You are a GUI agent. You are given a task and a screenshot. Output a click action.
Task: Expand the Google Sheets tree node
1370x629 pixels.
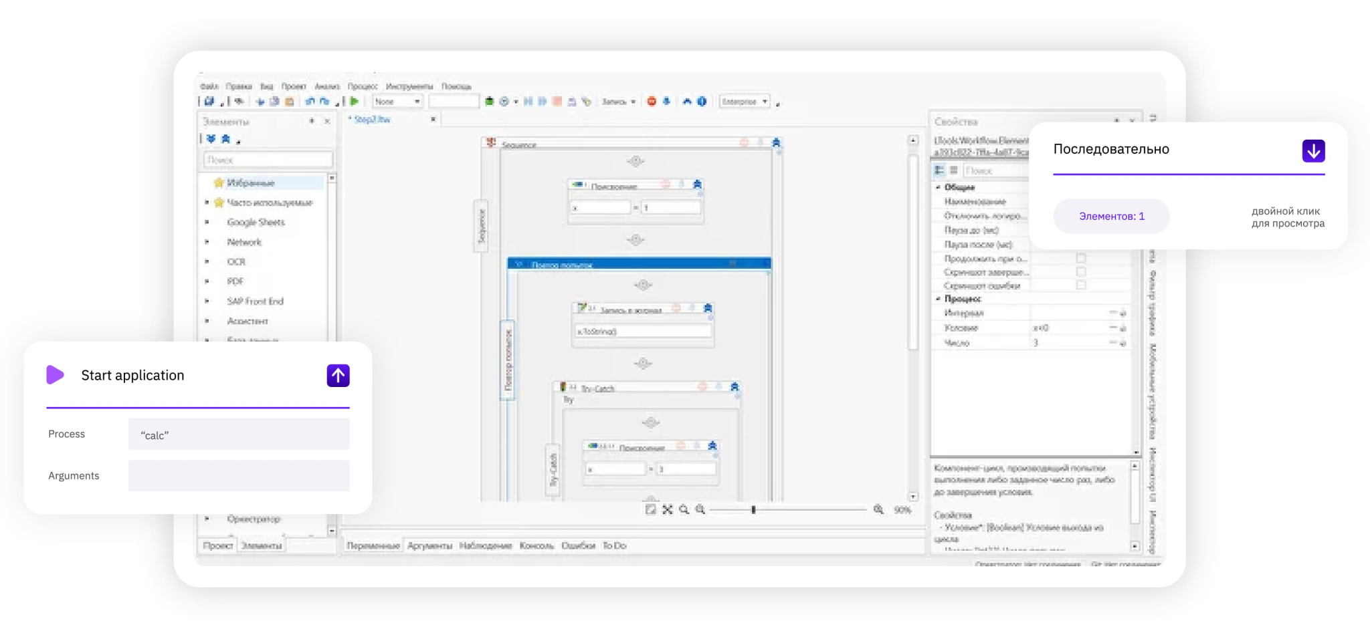(207, 222)
